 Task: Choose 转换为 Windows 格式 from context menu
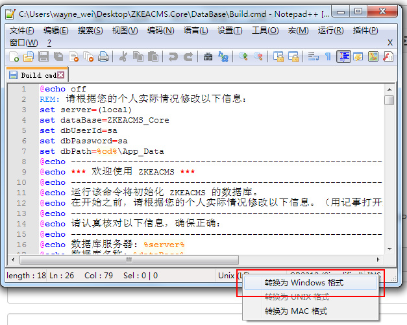pos(310,282)
